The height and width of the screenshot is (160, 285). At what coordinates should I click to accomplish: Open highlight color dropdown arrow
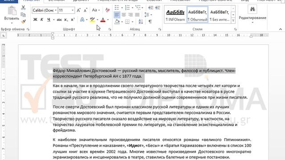[98, 20]
